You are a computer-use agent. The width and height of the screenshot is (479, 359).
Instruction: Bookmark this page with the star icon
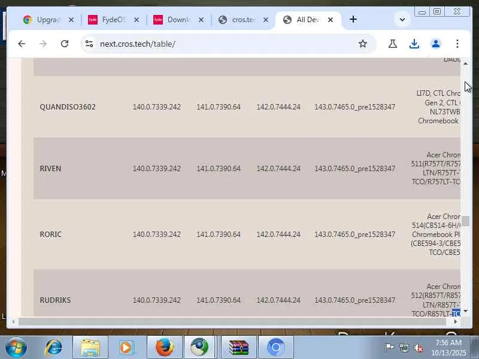tap(363, 44)
